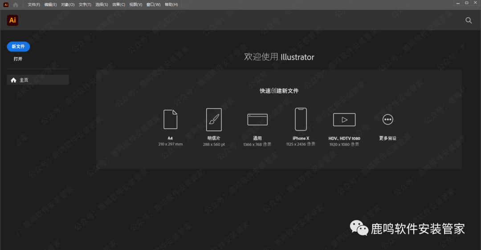Minimize the Illustrator window
Image resolution: width=481 pixels, height=250 pixels.
458,3
